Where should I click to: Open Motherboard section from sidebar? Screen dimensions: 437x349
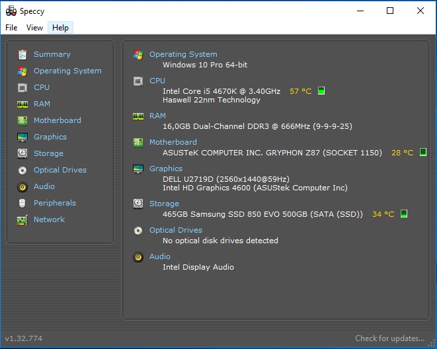point(58,120)
